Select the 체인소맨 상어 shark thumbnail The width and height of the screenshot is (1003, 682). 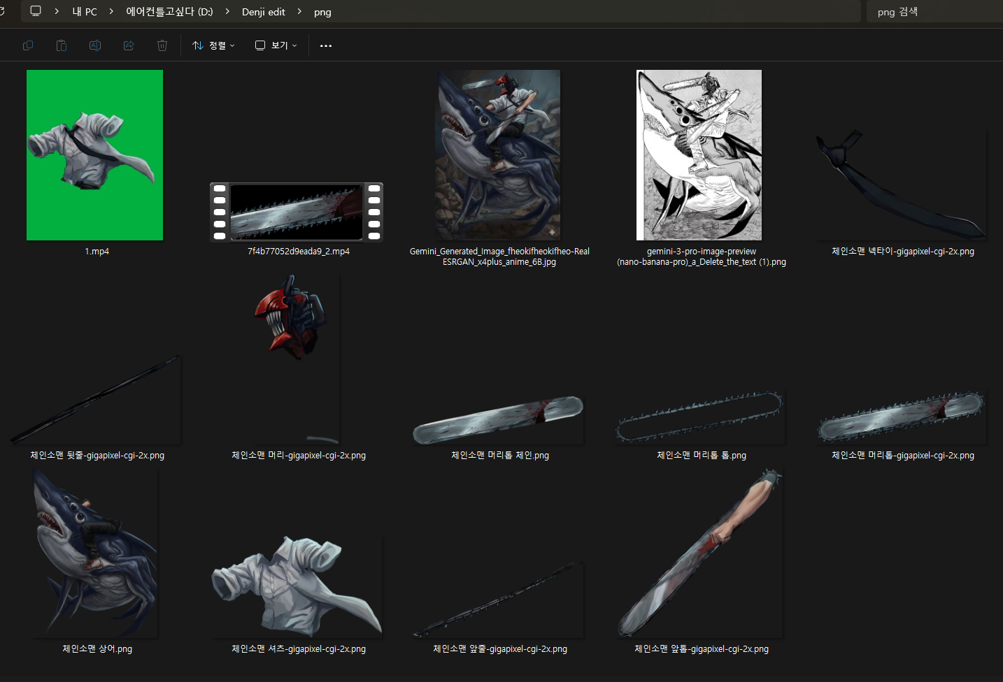95,553
